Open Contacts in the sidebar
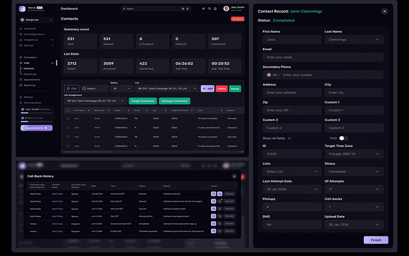409x256 pixels. (x=29, y=69)
